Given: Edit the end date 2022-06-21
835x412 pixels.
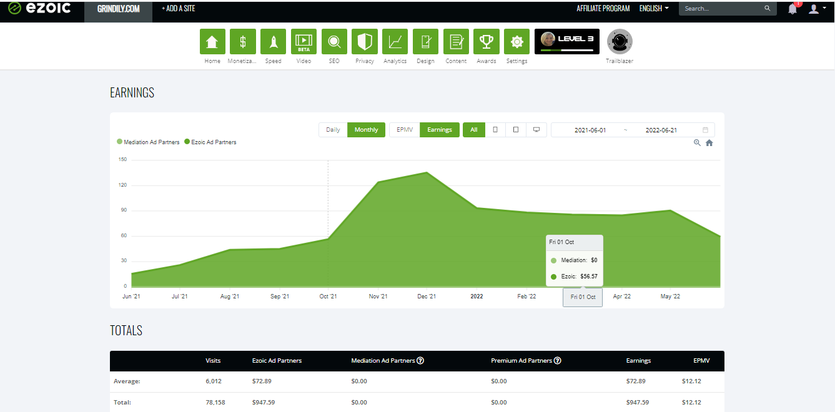Looking at the screenshot, I should [x=661, y=130].
